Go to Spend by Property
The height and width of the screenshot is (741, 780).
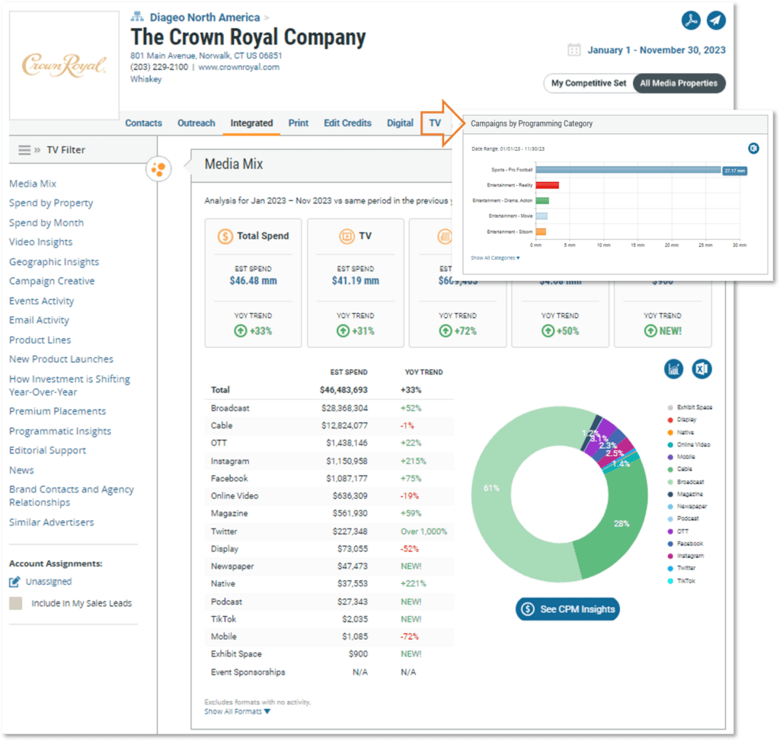pos(51,203)
